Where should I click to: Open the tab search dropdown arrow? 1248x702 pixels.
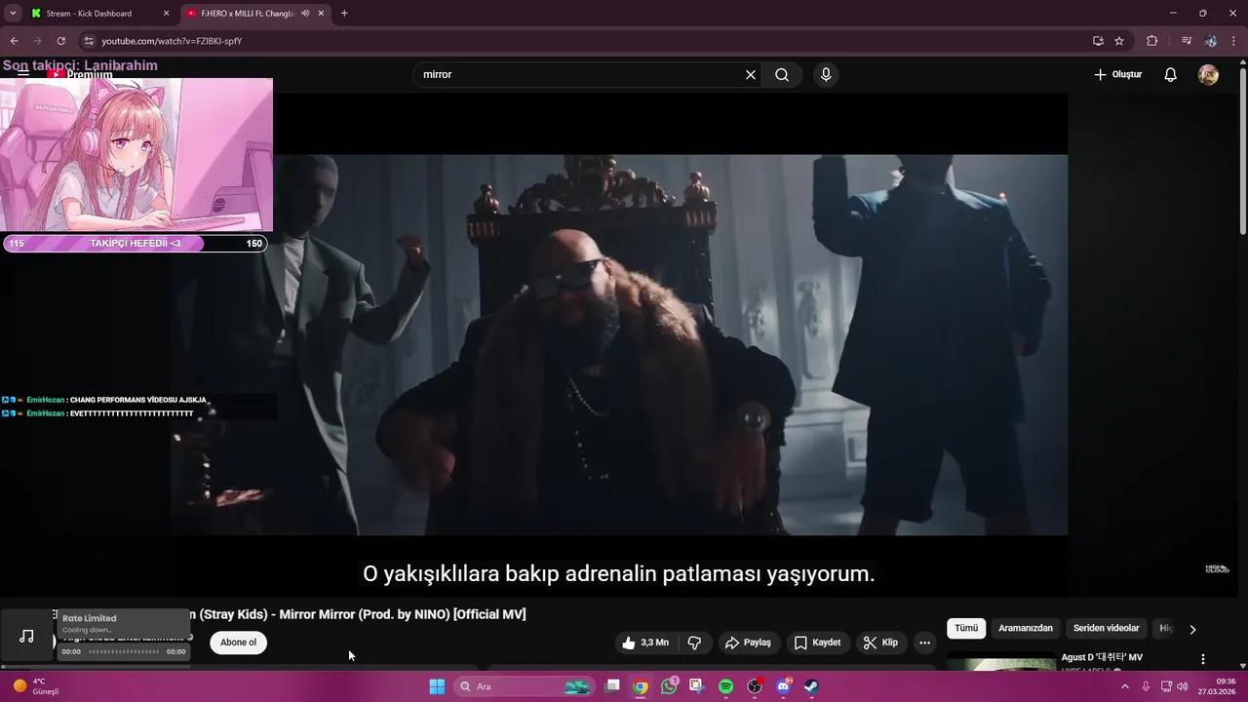tap(13, 14)
